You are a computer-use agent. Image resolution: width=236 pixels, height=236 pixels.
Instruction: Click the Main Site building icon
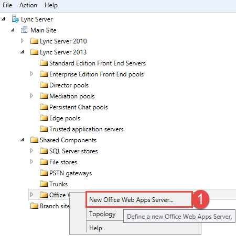[x=24, y=30]
